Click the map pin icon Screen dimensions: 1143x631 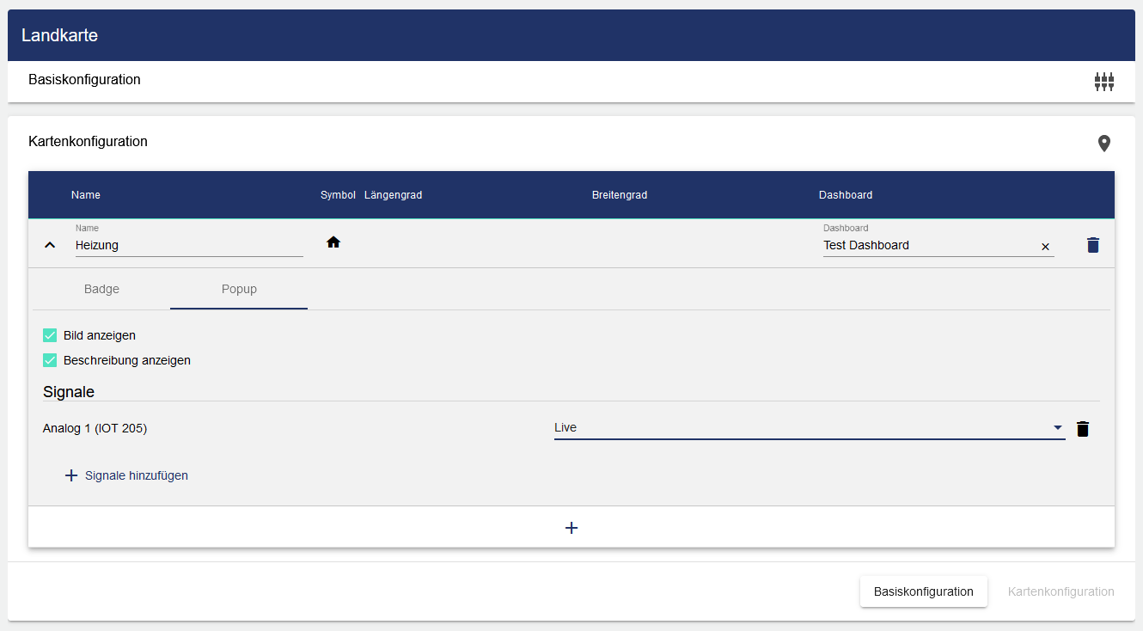pyautogui.click(x=1104, y=144)
